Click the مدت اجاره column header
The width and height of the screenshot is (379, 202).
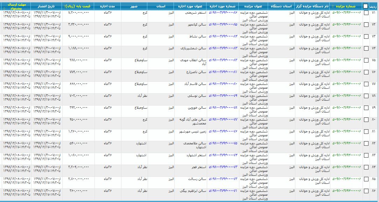(x=107, y=6)
